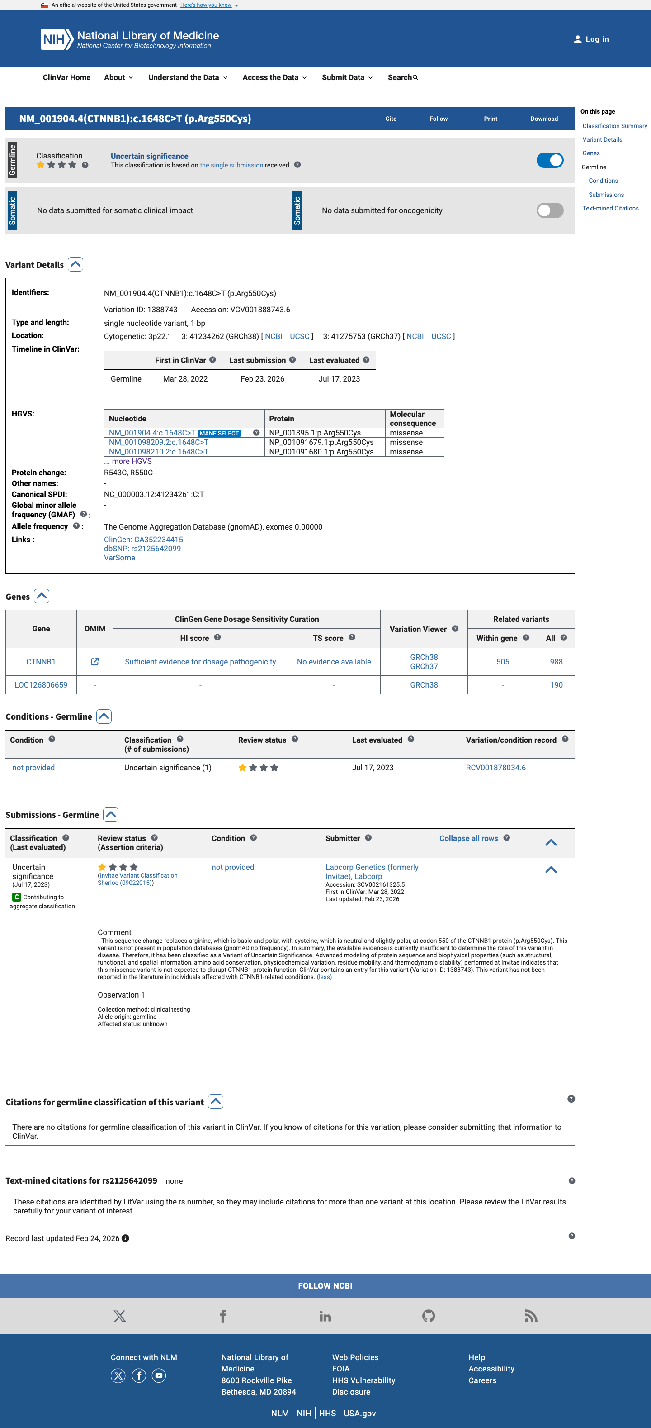Open ClinGen: CA352234415 link

pos(143,540)
